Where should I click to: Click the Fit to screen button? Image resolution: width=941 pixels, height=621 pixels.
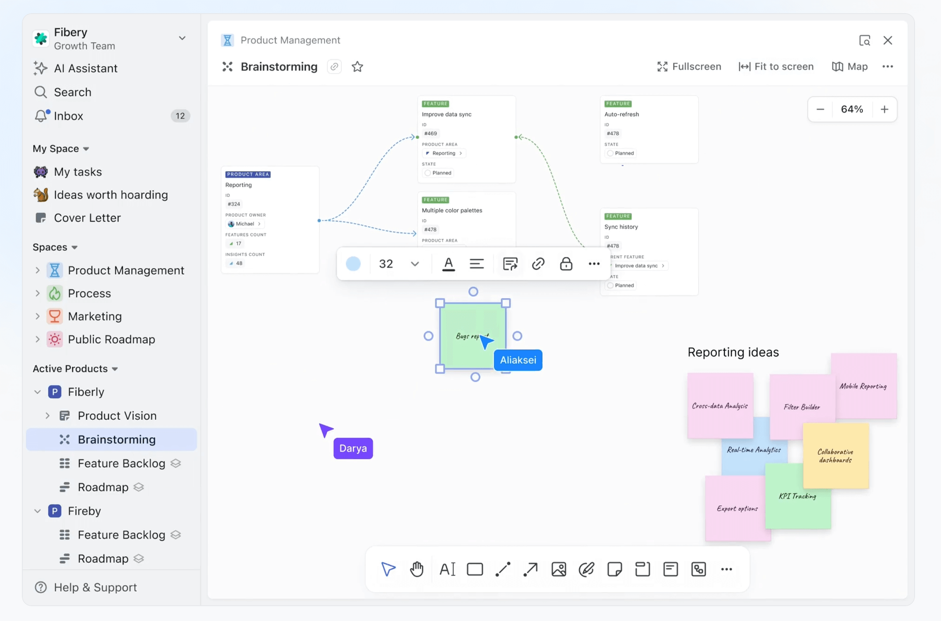pos(776,66)
